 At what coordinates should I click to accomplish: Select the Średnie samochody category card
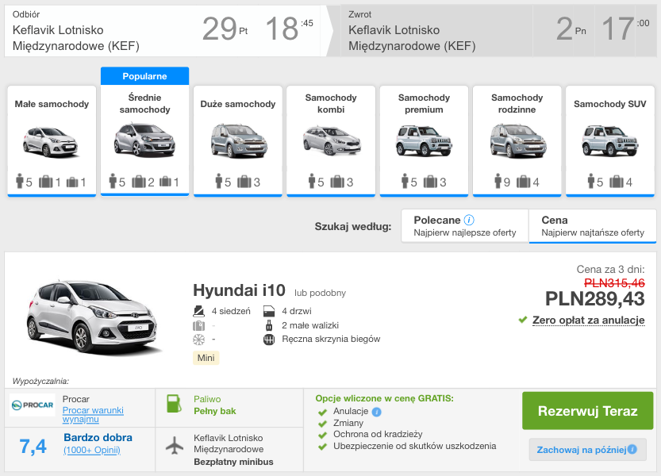coord(144,141)
